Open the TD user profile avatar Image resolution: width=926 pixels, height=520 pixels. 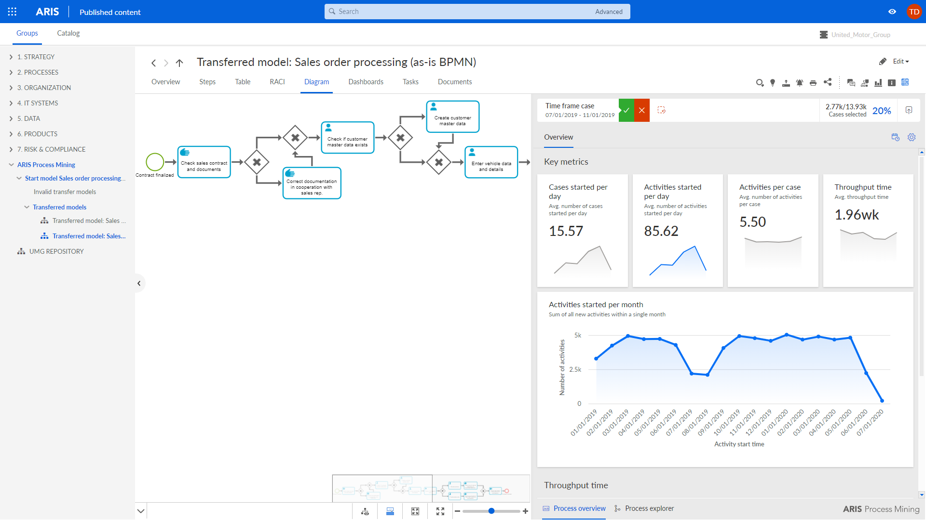914,12
